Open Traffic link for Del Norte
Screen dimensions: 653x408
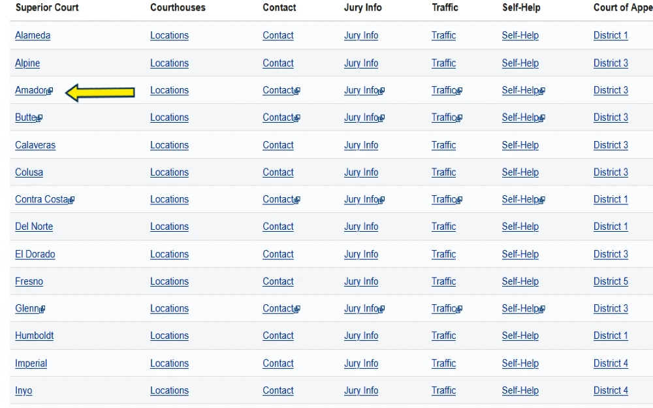pyautogui.click(x=443, y=227)
